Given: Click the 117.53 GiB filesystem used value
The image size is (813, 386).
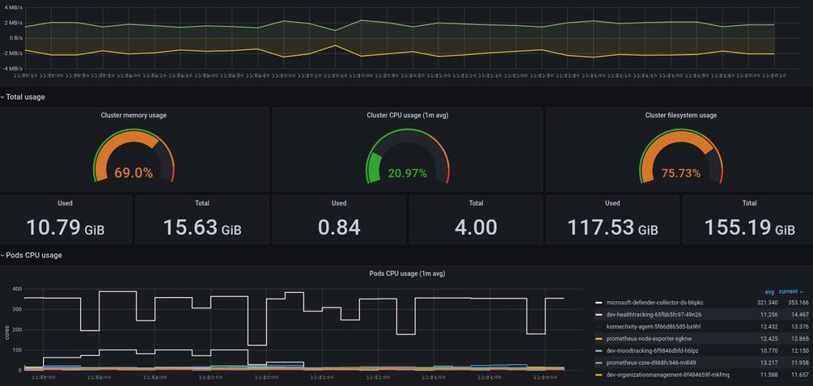Looking at the screenshot, I should click(613, 227).
